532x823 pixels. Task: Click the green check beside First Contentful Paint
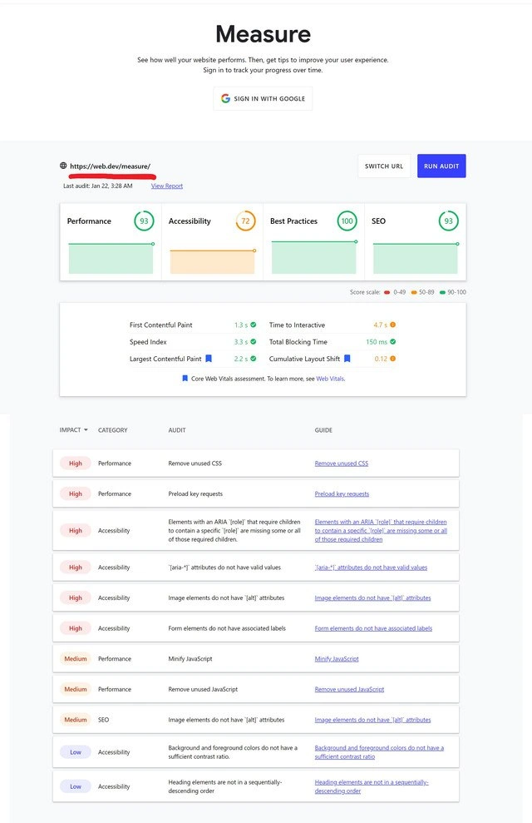254,325
